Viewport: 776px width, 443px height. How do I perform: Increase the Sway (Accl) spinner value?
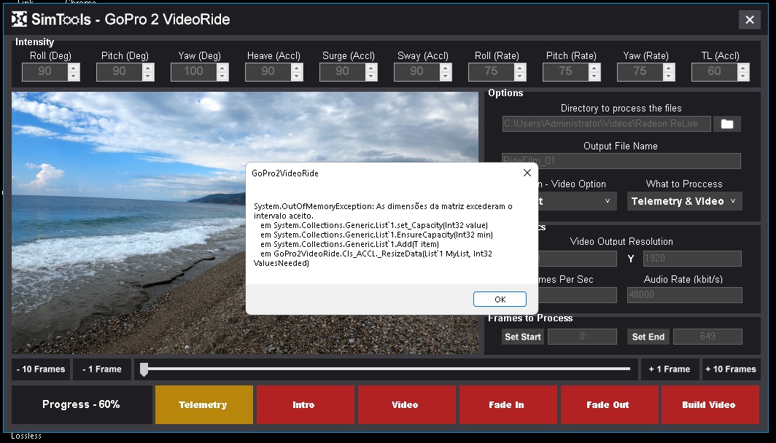pyautogui.click(x=446, y=68)
